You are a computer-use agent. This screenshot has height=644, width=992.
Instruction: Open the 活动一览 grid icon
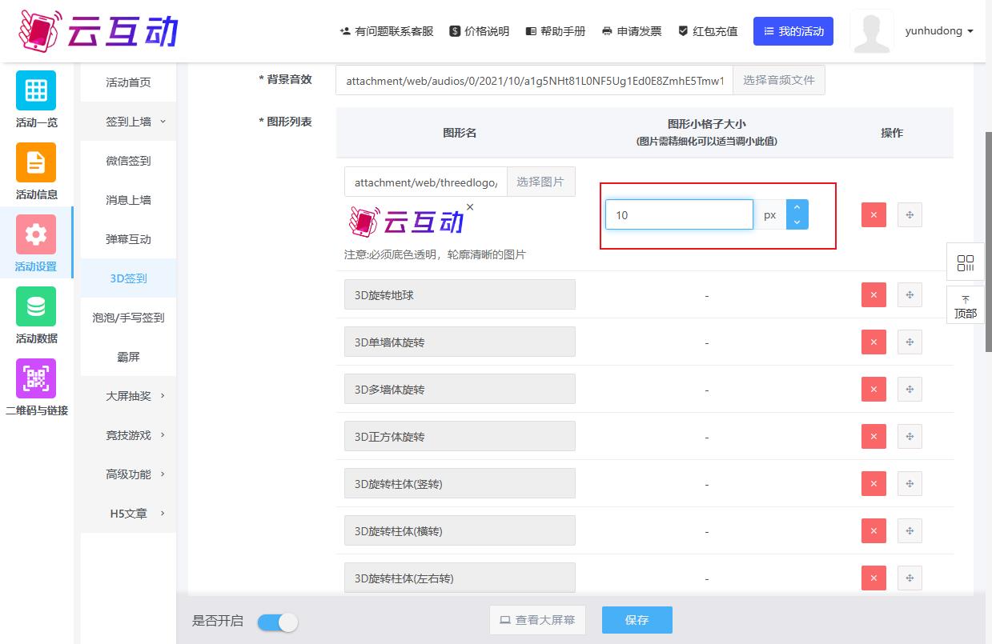pos(36,90)
